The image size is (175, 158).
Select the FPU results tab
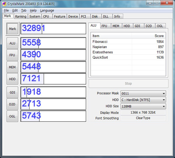105,26
